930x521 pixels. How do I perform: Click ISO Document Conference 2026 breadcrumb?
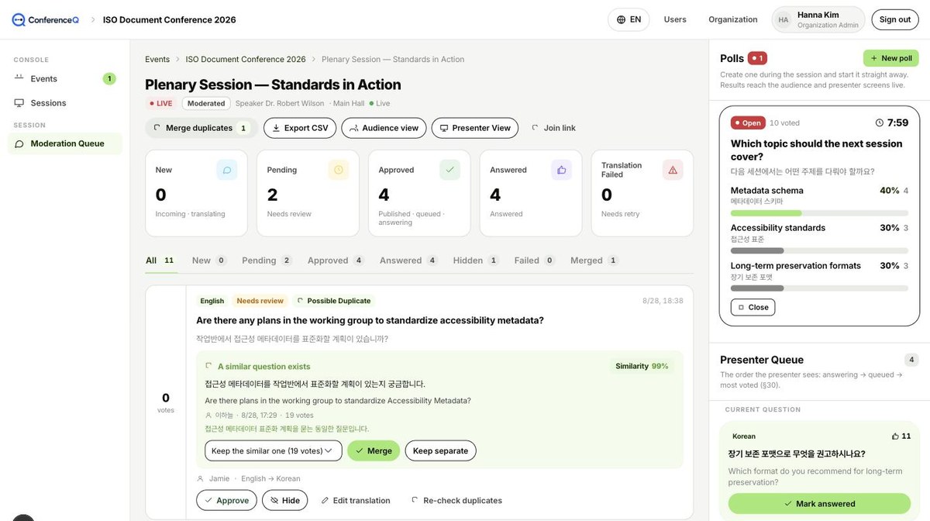click(246, 59)
